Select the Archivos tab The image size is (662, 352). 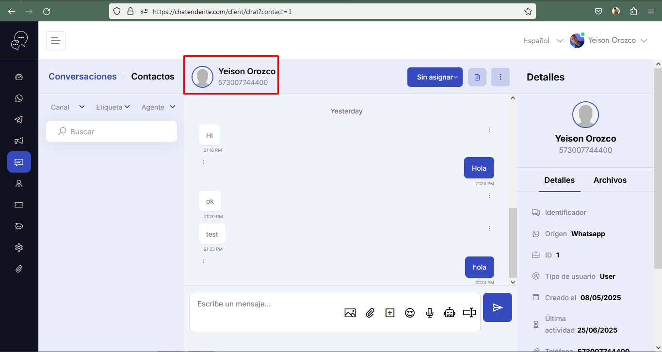(610, 180)
